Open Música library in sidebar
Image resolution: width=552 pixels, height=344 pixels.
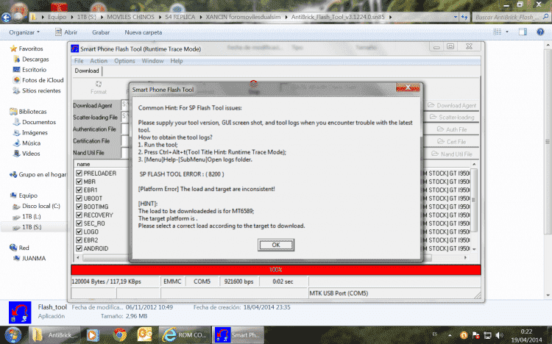[x=31, y=143]
